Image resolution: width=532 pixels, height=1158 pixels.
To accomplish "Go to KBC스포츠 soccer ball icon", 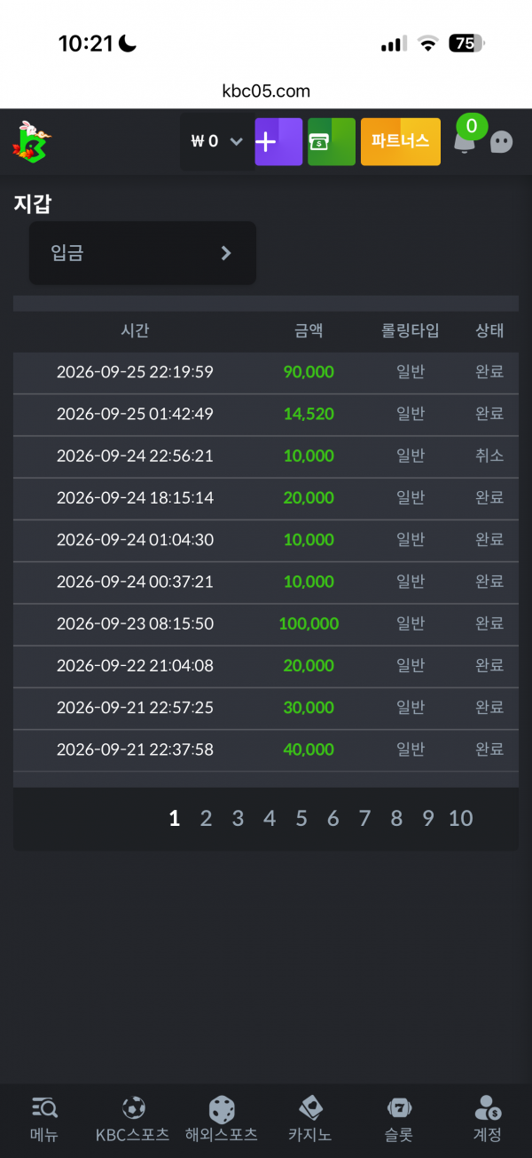I will [133, 1119].
